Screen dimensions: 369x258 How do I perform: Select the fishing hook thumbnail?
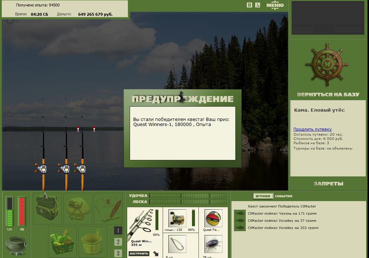(177, 244)
